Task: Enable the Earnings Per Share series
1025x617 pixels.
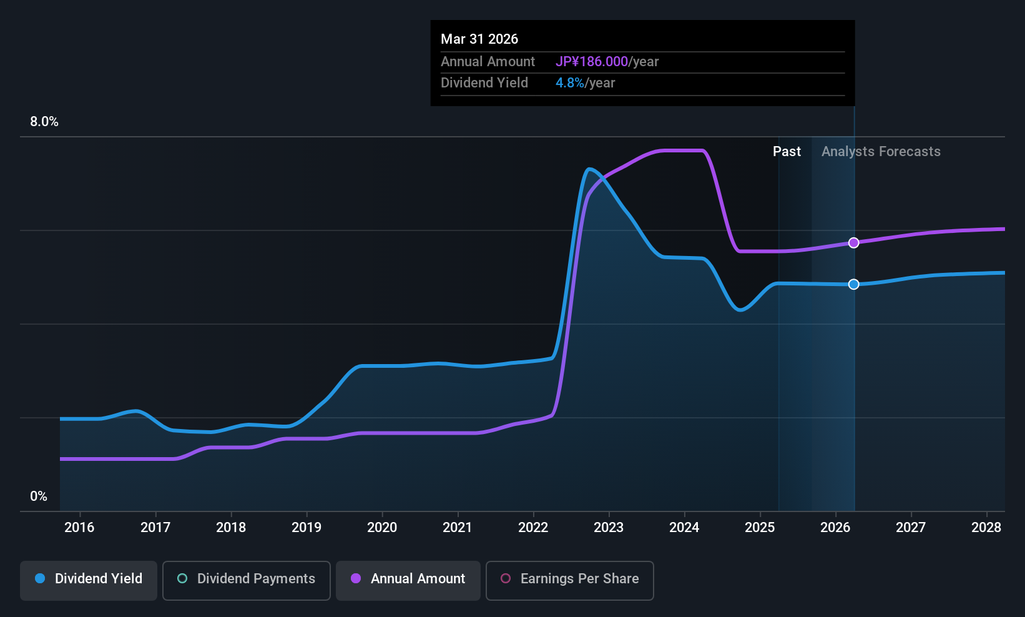Action: [x=570, y=581]
